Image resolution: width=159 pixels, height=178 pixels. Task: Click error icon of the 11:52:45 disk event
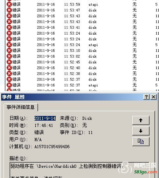(9, 62)
